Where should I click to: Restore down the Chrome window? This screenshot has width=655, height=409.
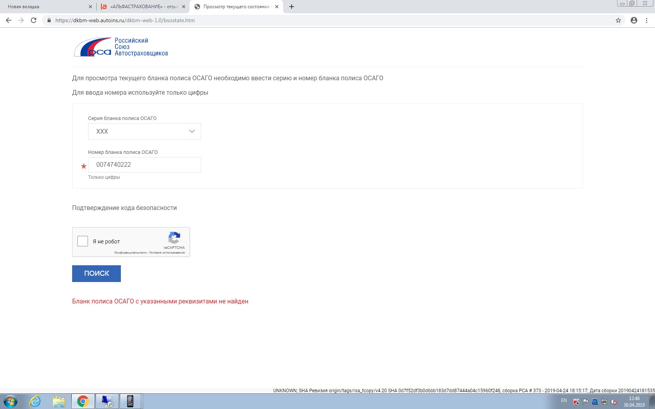click(632, 3)
